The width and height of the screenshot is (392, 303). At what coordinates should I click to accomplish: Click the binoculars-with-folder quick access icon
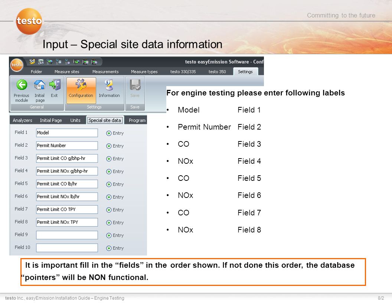(32, 62)
